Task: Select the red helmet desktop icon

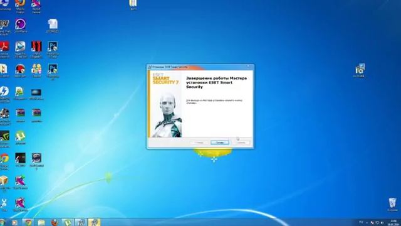Action: coord(20,69)
